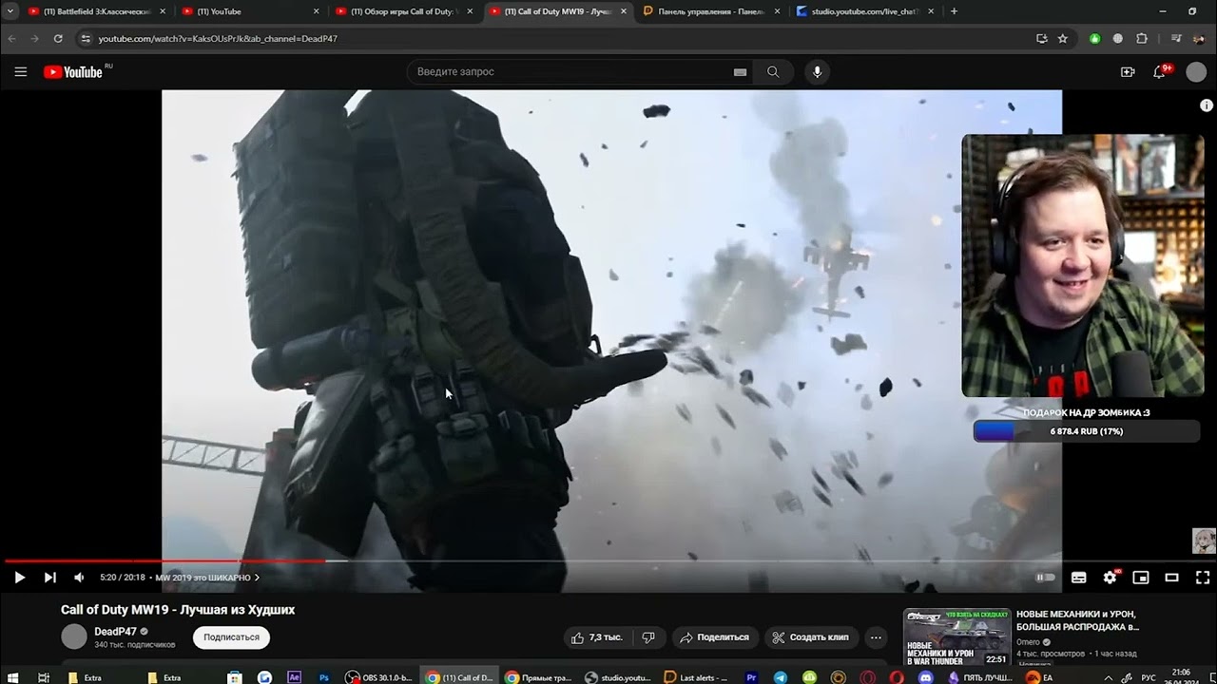The image size is (1217, 684).
Task: Start voice search with the microphone
Action: (x=817, y=72)
